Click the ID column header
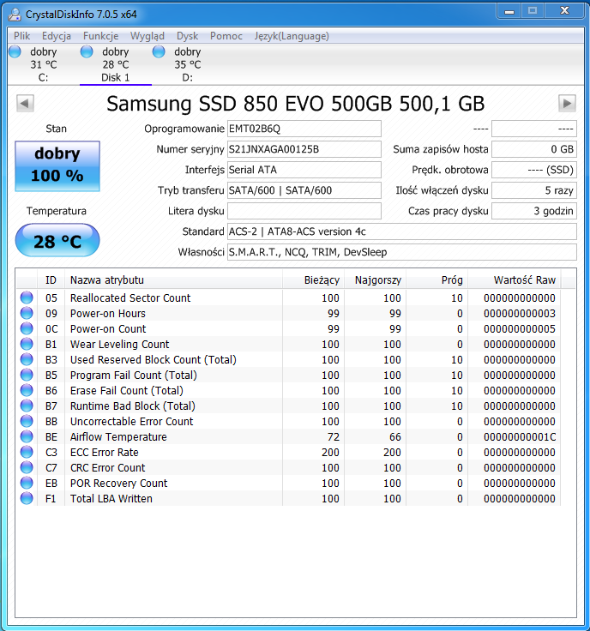Image resolution: width=590 pixels, height=631 pixels. tap(51, 280)
